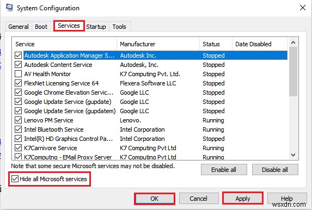This screenshot has width=312, height=210.
Task: Switch to the General tab
Action: 19,27
